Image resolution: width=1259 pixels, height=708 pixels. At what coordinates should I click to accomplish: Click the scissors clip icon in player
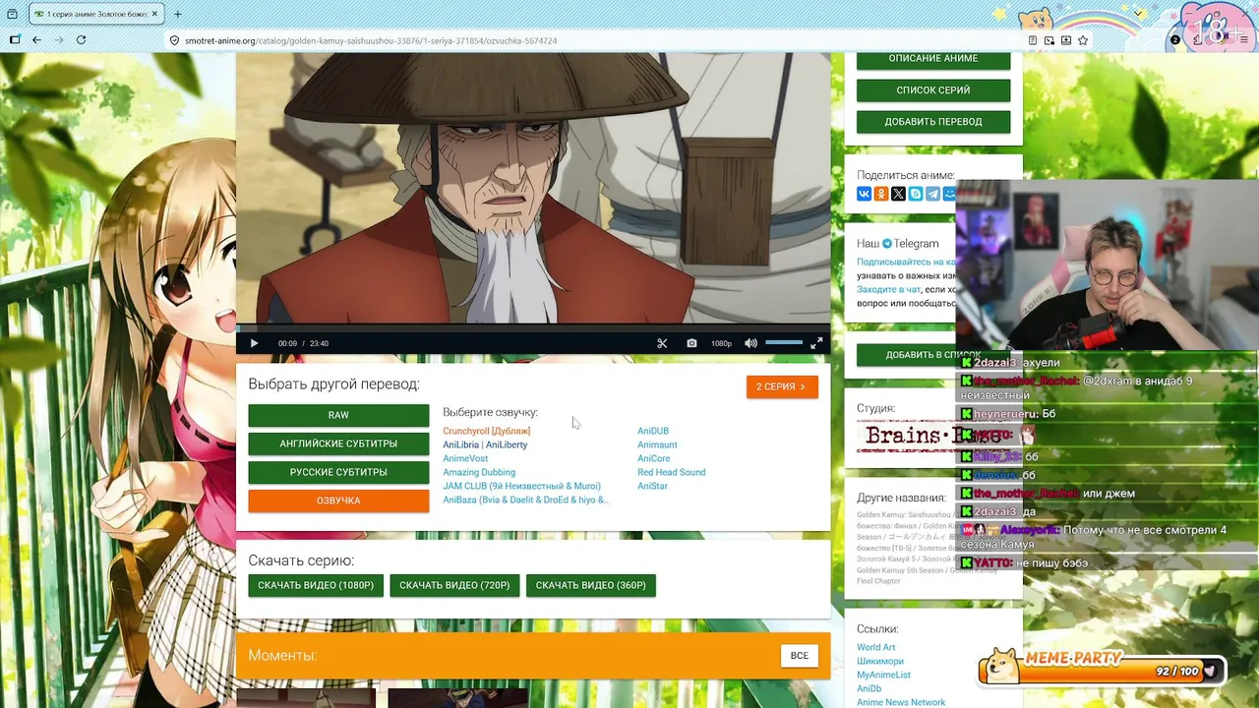(662, 343)
